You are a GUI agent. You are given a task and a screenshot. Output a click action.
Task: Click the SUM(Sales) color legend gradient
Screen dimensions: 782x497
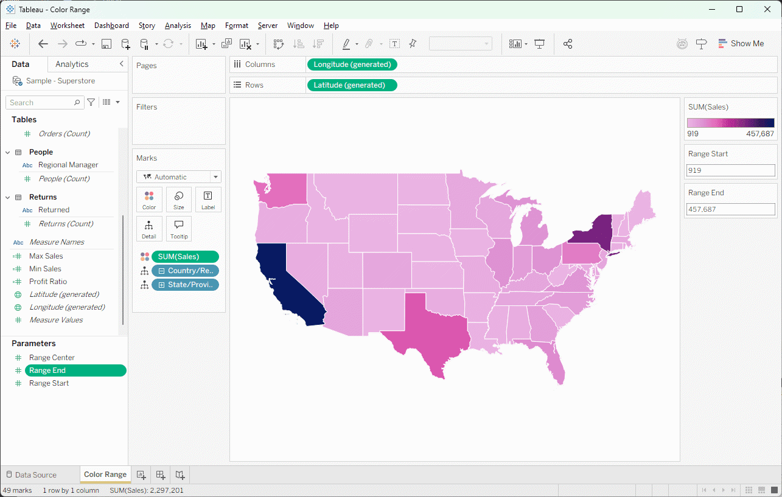point(731,123)
